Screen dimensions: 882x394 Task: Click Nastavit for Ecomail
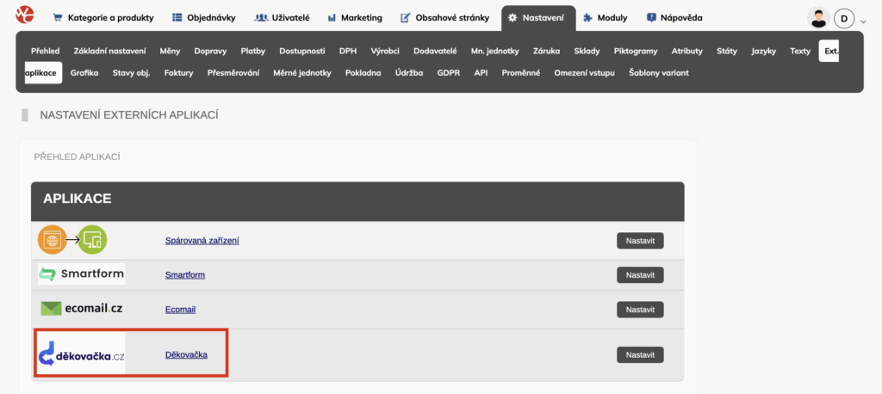640,310
